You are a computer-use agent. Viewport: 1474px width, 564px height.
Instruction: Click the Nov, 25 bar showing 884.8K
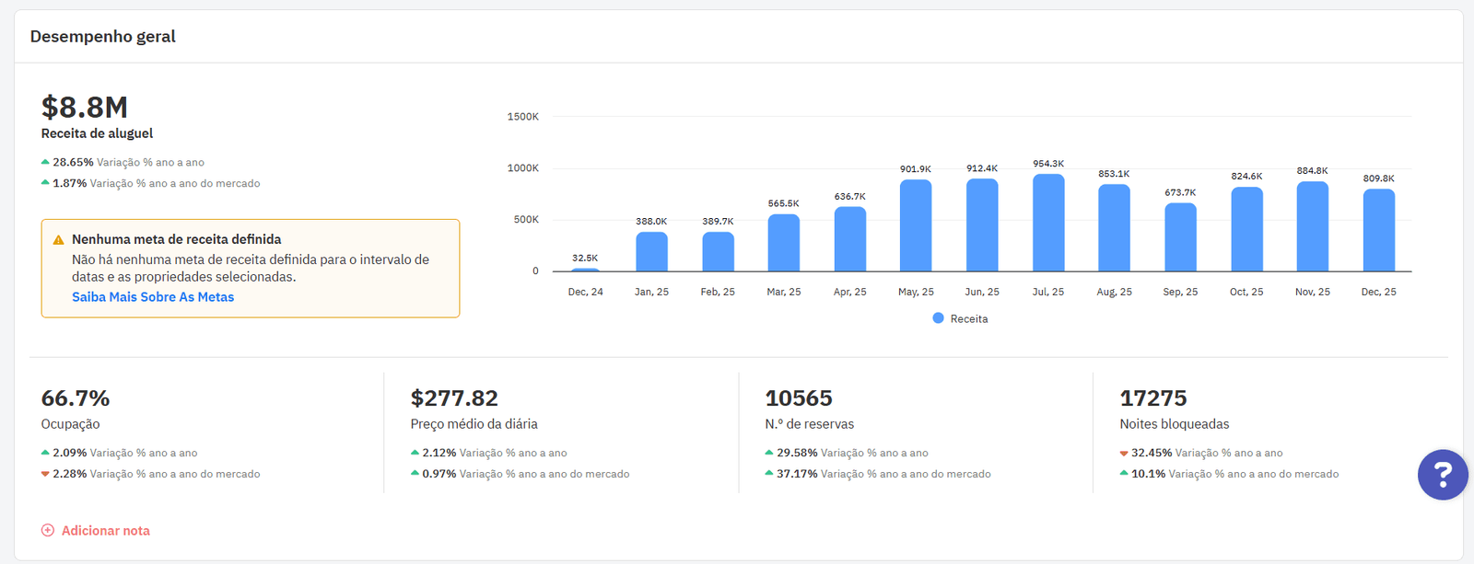(x=1313, y=226)
